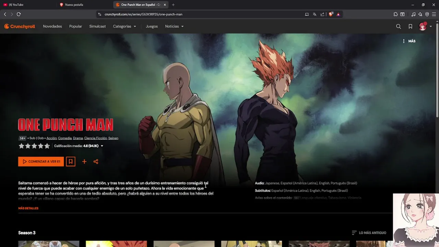439x247 pixels.
Task: Click the 14+ age rating badge
Action: (x=22, y=138)
